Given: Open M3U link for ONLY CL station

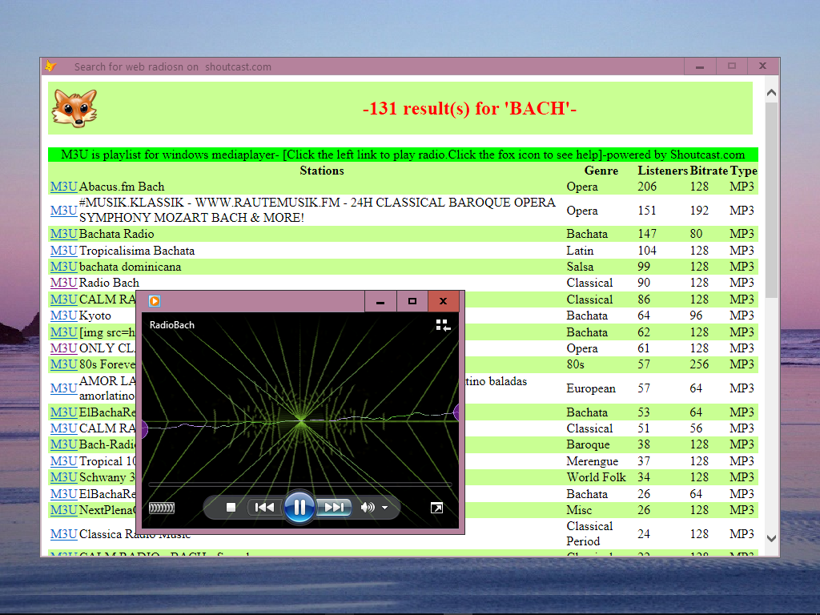Looking at the screenshot, I should (x=64, y=348).
